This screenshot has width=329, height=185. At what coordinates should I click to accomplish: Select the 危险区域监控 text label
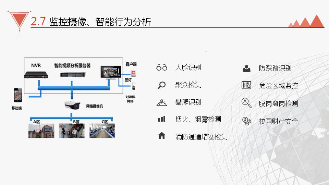(x=278, y=86)
